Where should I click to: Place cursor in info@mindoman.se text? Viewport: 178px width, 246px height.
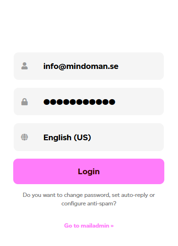pyautogui.click(x=81, y=66)
